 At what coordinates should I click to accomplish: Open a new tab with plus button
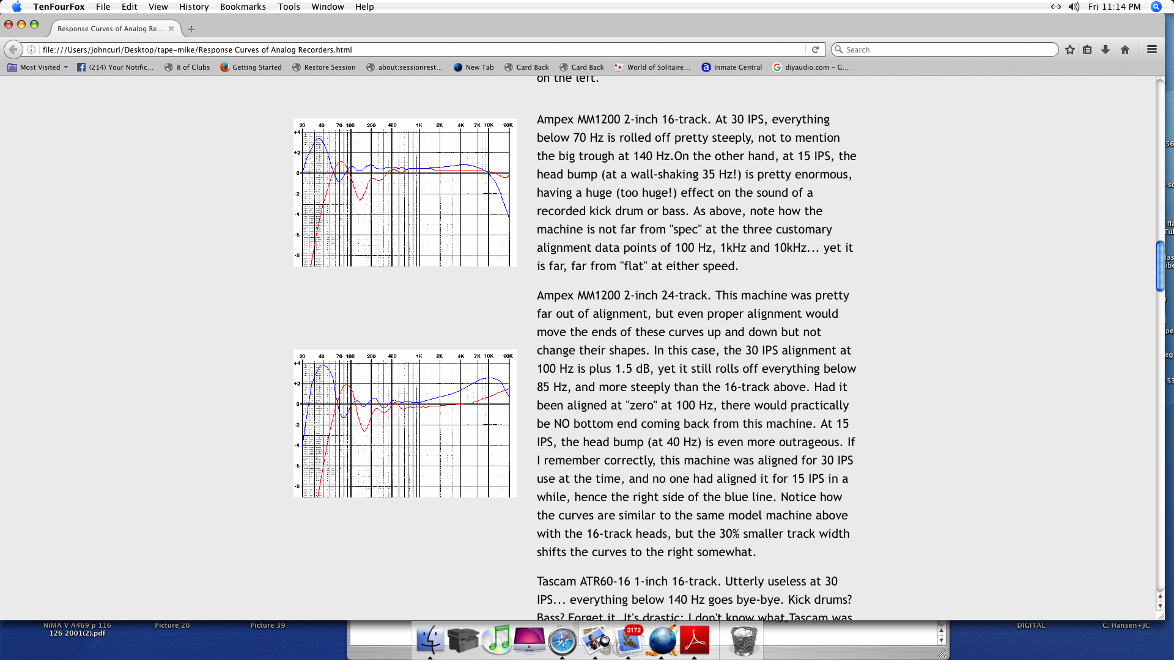pos(191,29)
